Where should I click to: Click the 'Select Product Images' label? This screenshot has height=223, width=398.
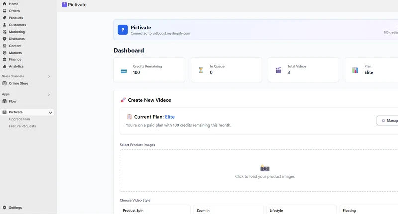(137, 145)
